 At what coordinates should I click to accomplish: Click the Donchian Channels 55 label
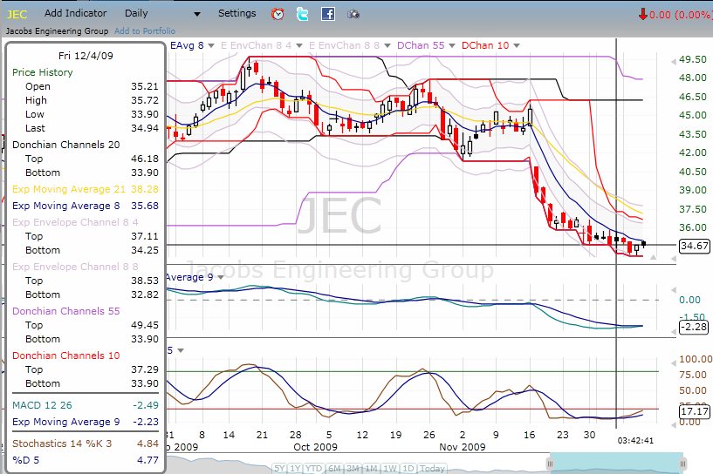click(x=66, y=311)
